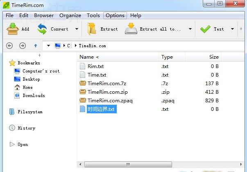This screenshot has width=247, height=172.
Task: Select the TimeRim.com.zpaq file name
Action: tap(110, 101)
